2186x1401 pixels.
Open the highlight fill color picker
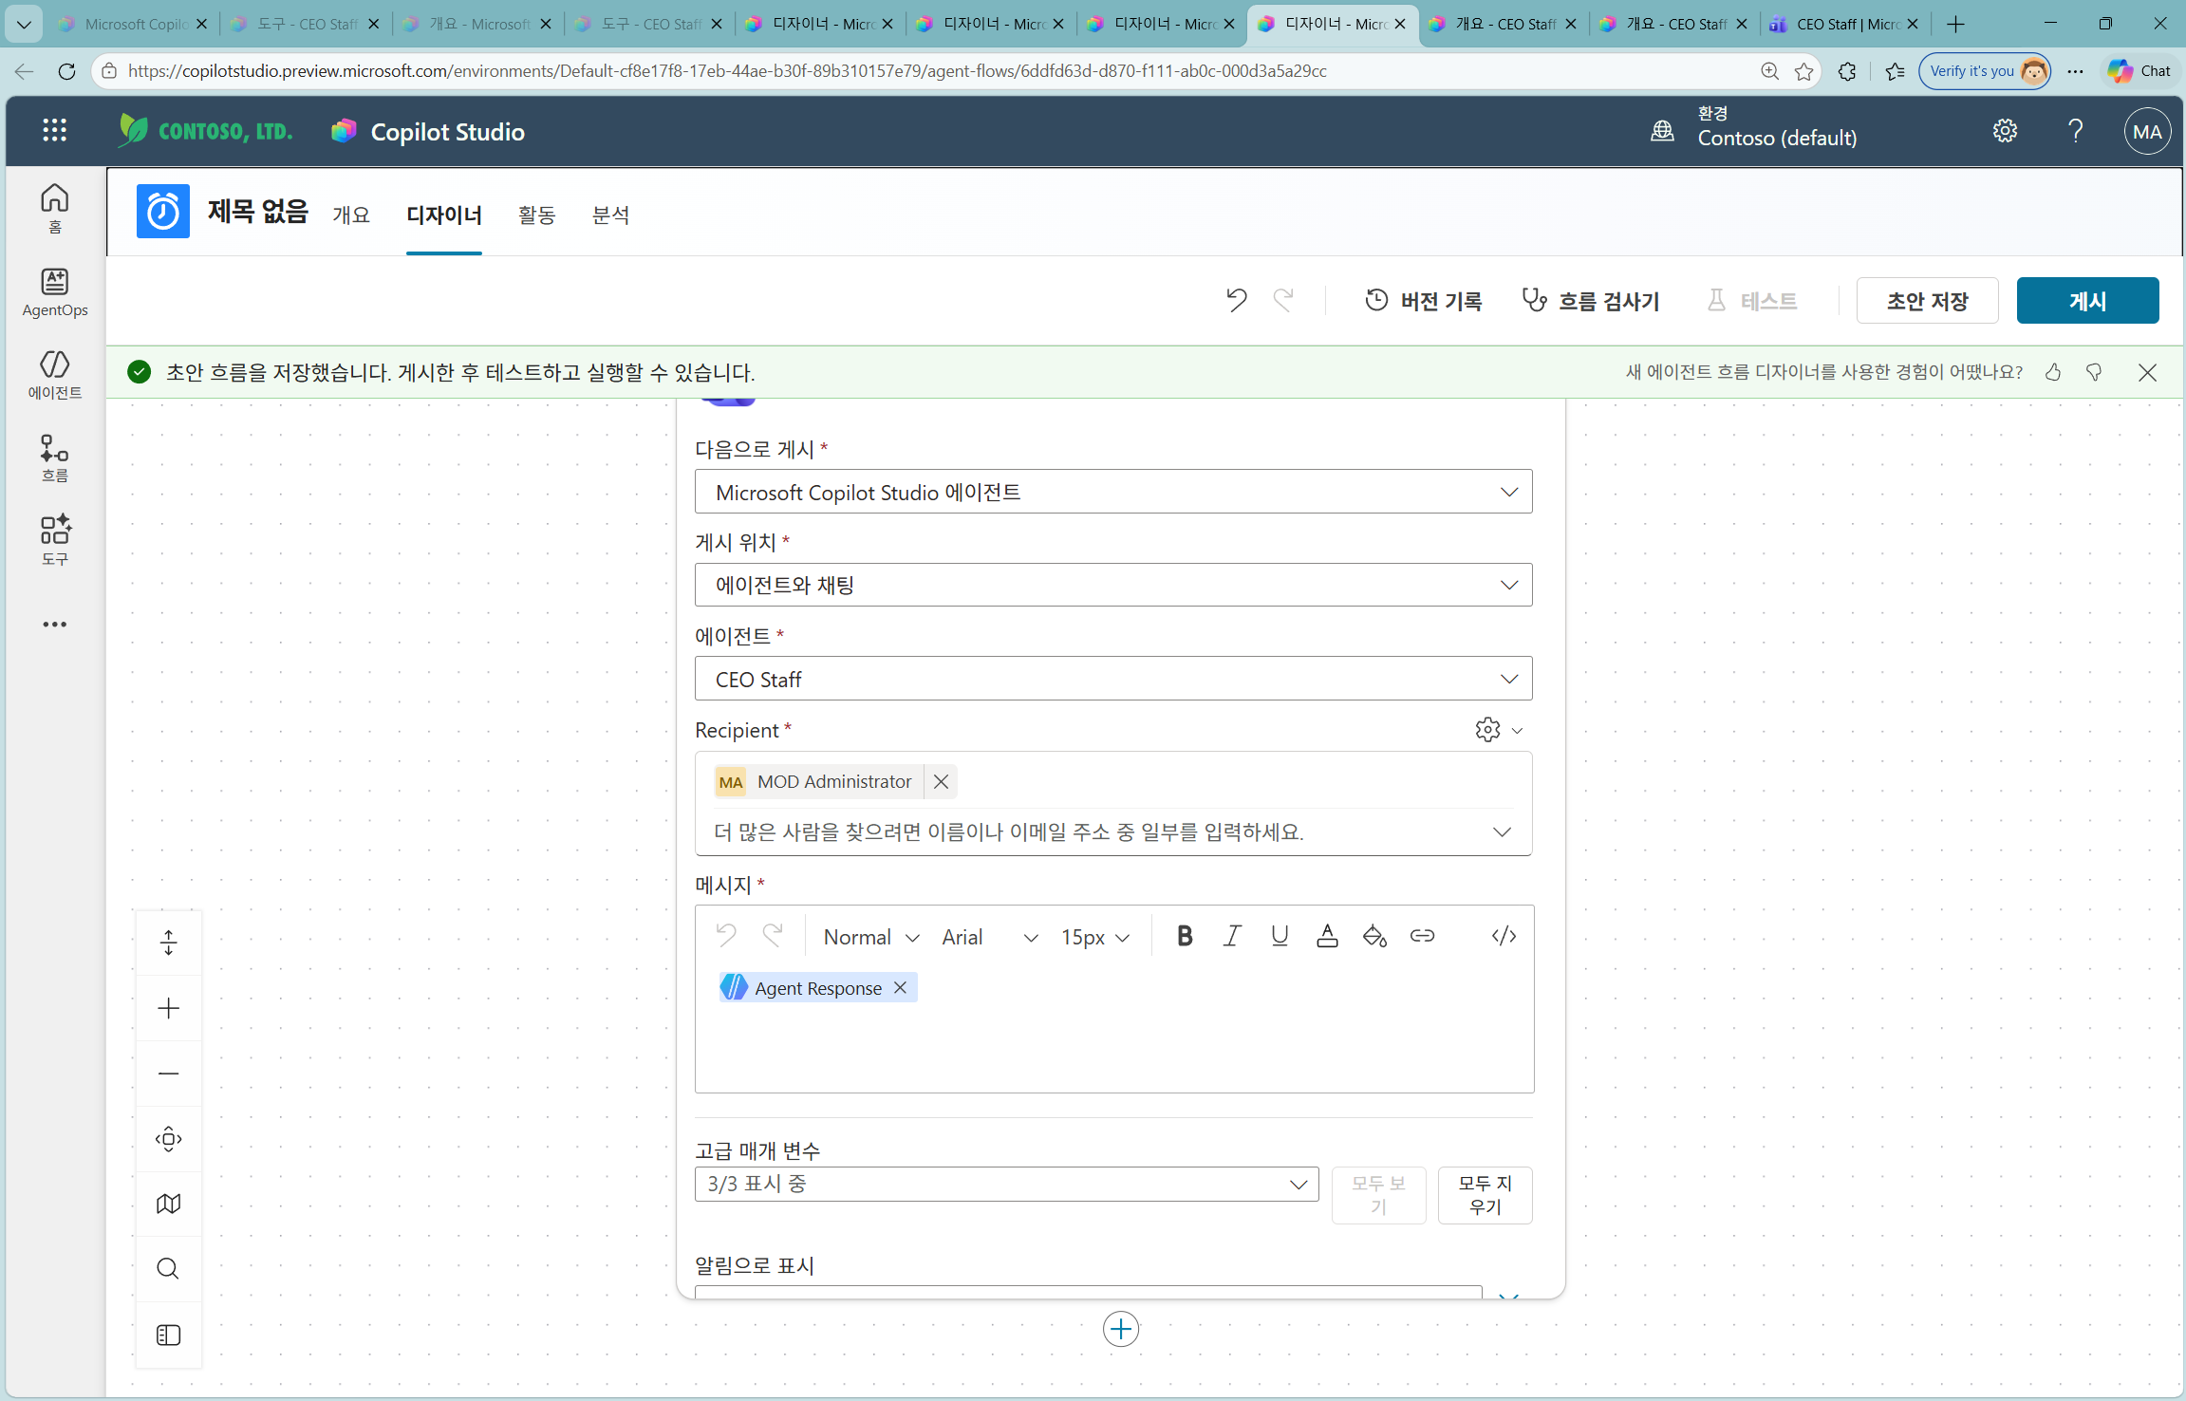1374,936
